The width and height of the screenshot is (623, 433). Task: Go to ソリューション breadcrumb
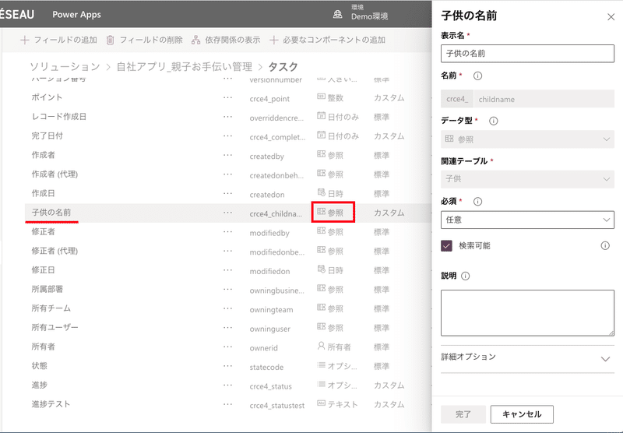pyautogui.click(x=65, y=67)
